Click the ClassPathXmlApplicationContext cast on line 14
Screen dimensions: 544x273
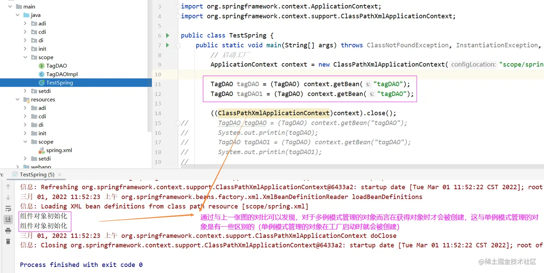(x=274, y=113)
